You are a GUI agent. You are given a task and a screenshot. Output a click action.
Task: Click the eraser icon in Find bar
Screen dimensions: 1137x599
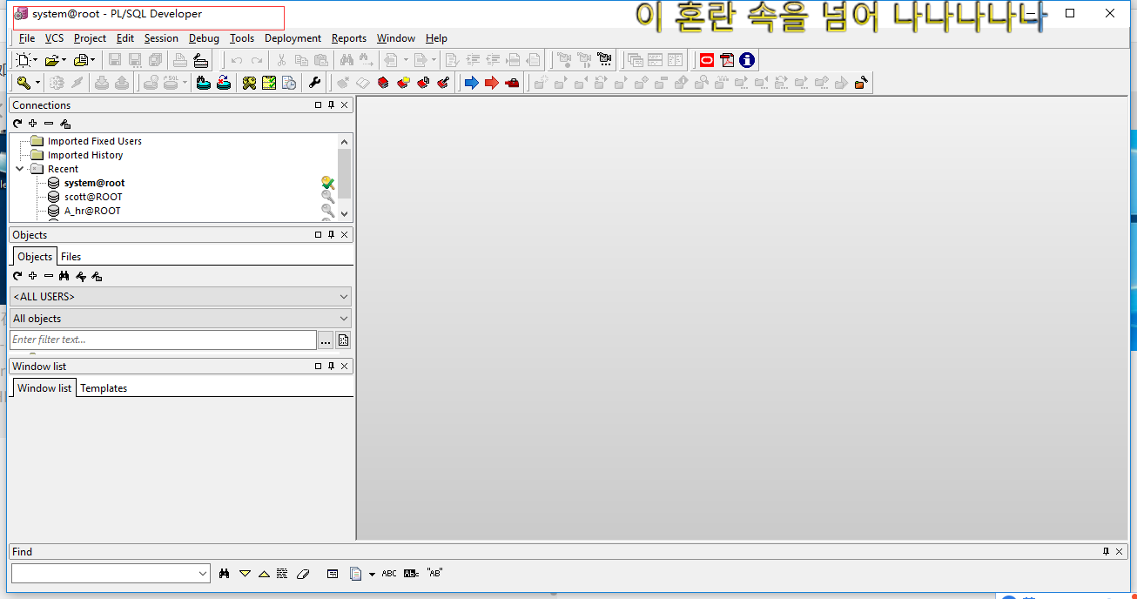pos(303,574)
